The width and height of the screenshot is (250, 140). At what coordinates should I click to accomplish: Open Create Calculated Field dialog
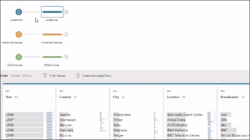(x=97, y=76)
